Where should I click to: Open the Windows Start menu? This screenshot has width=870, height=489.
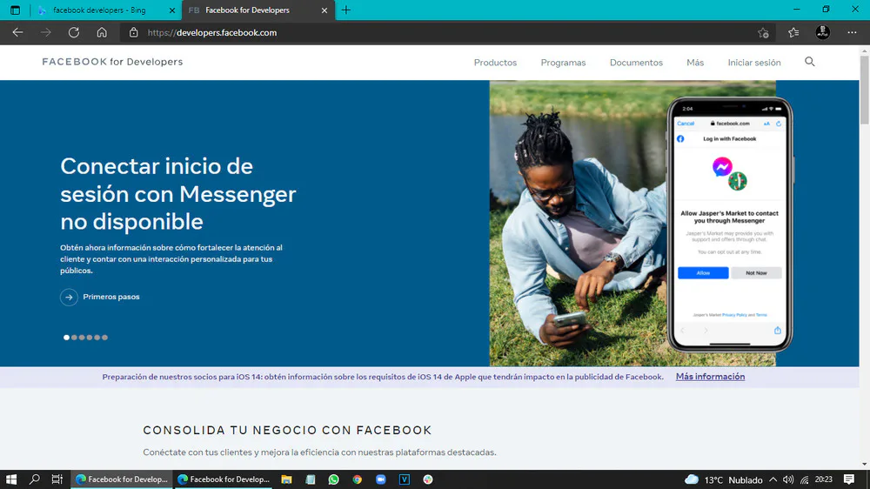coord(11,479)
